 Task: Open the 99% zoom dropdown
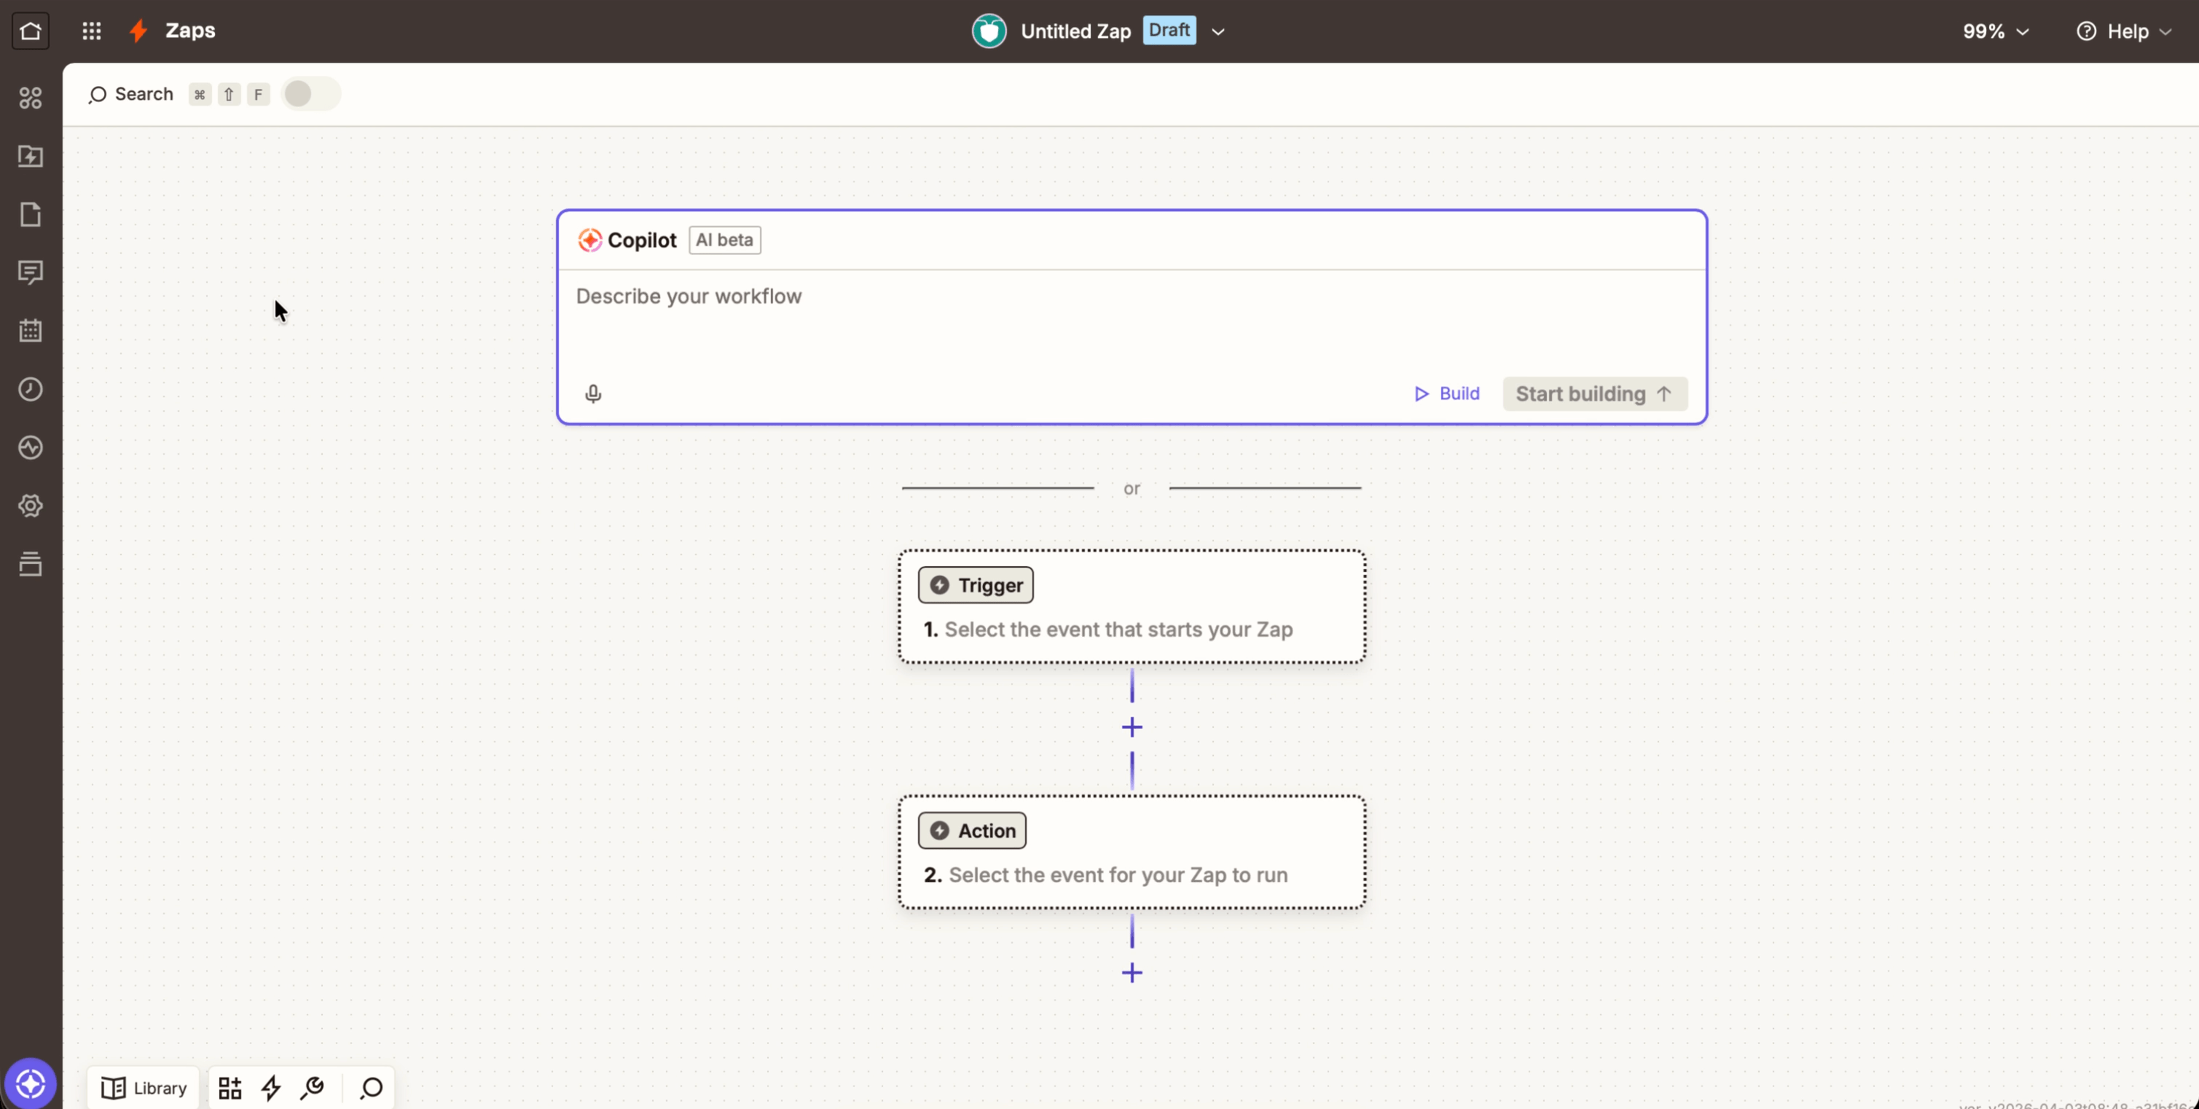click(x=1995, y=31)
